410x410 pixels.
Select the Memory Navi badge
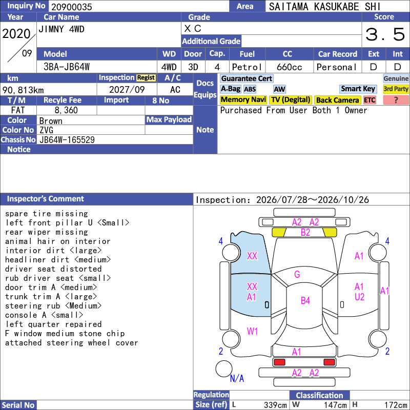[243, 100]
